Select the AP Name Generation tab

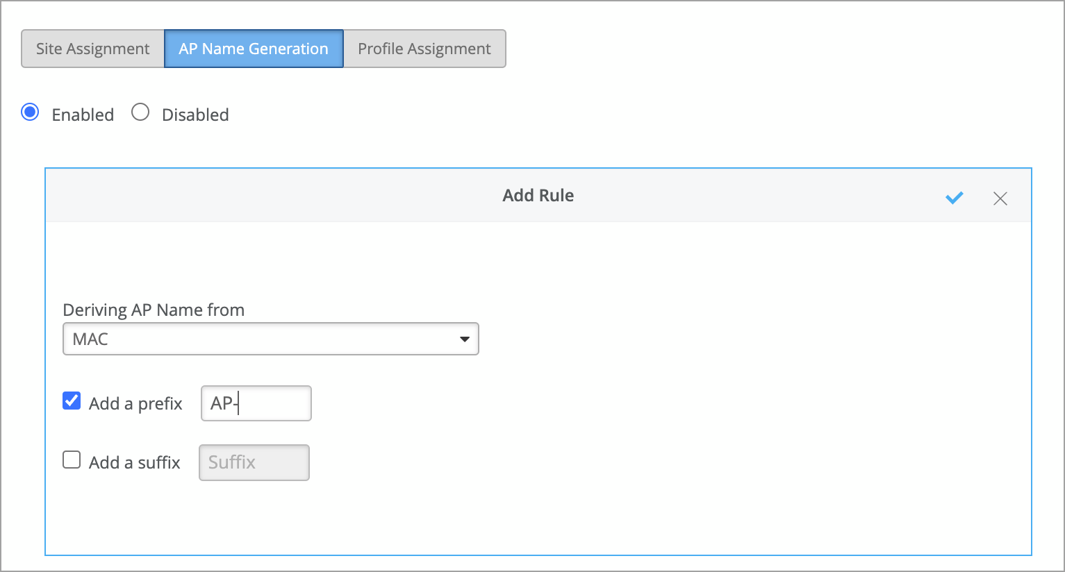[254, 49]
